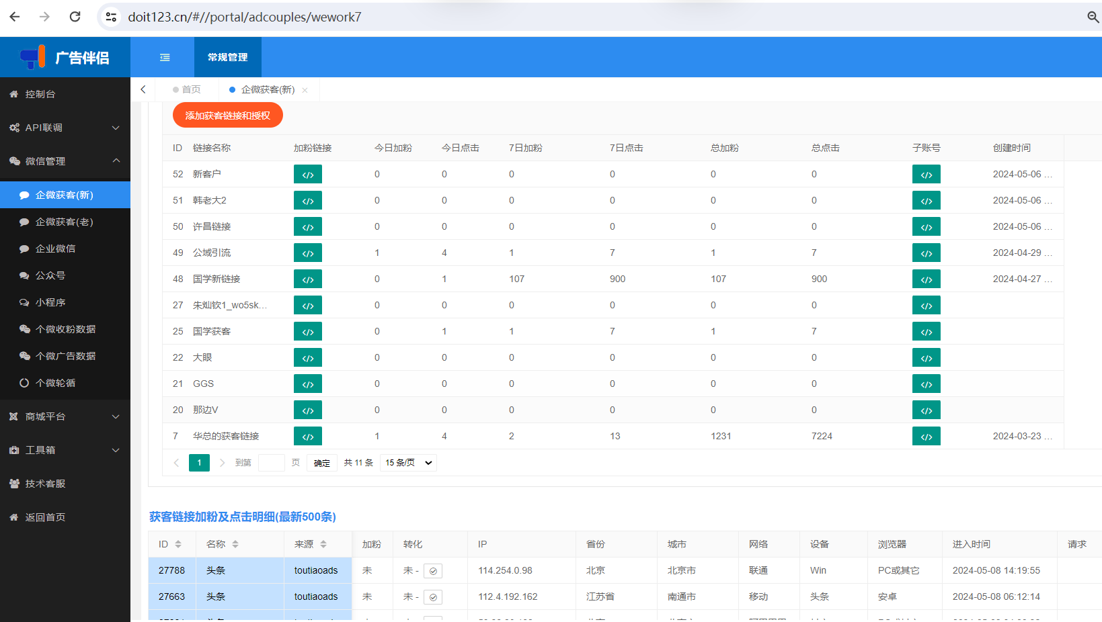
Task: Select 企微获客(老) in sidebar
Action: click(x=65, y=222)
